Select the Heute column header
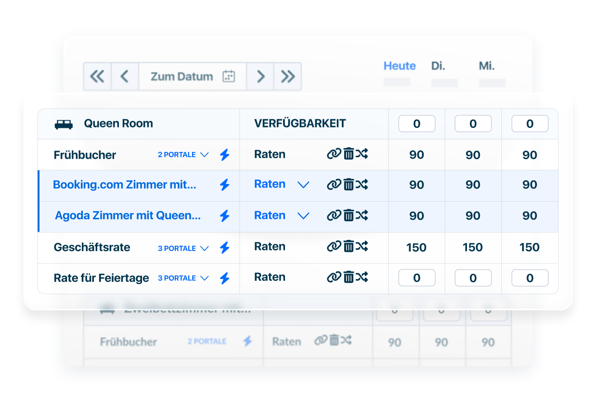 click(x=400, y=66)
